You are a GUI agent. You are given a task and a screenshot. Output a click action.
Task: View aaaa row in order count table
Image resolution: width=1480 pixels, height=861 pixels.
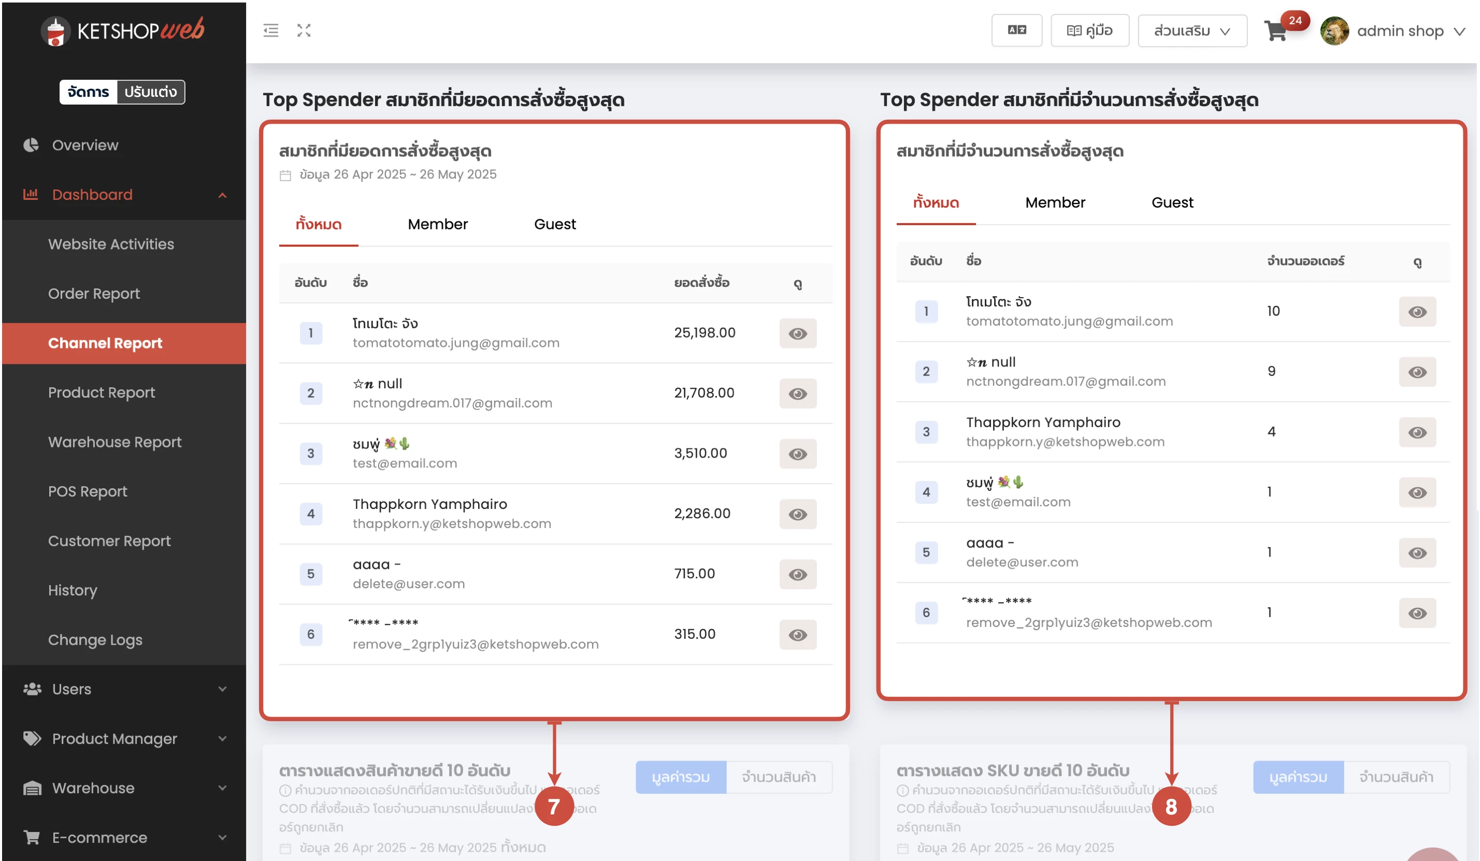pos(1417,553)
